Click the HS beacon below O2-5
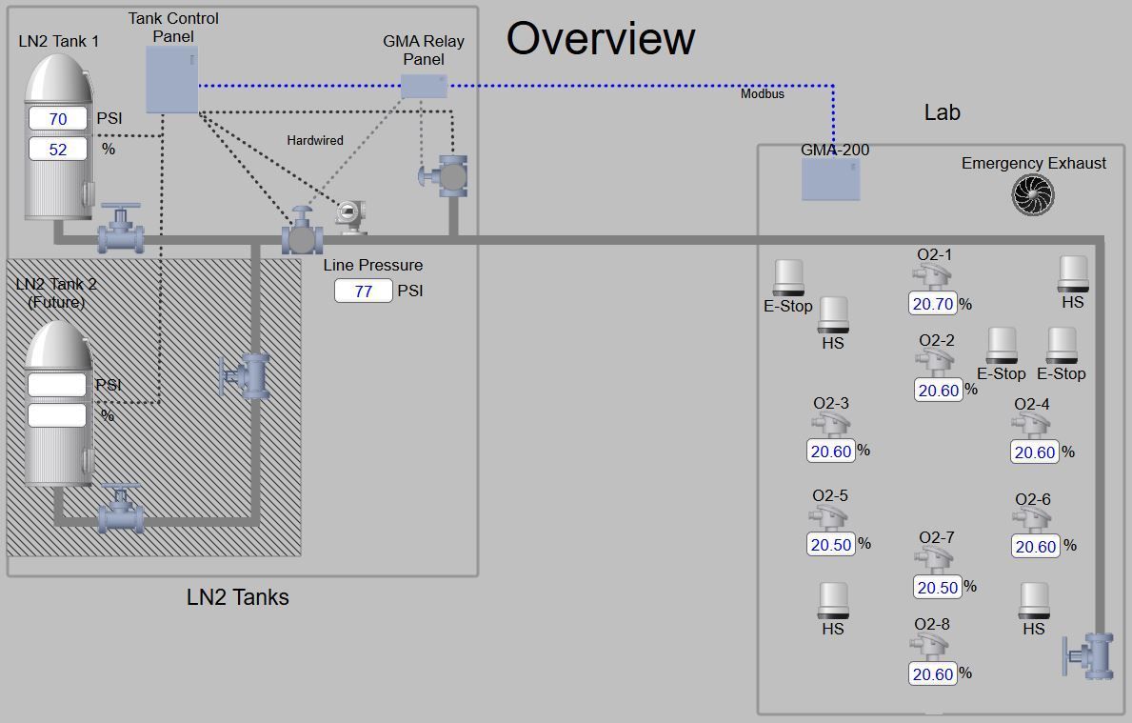This screenshot has height=723, width=1132. (832, 601)
